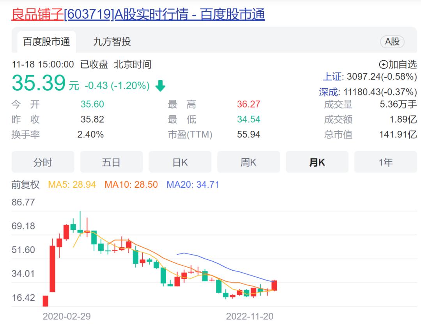Select the 五日 five-day chart view
The width and height of the screenshot is (421, 326).
click(111, 162)
